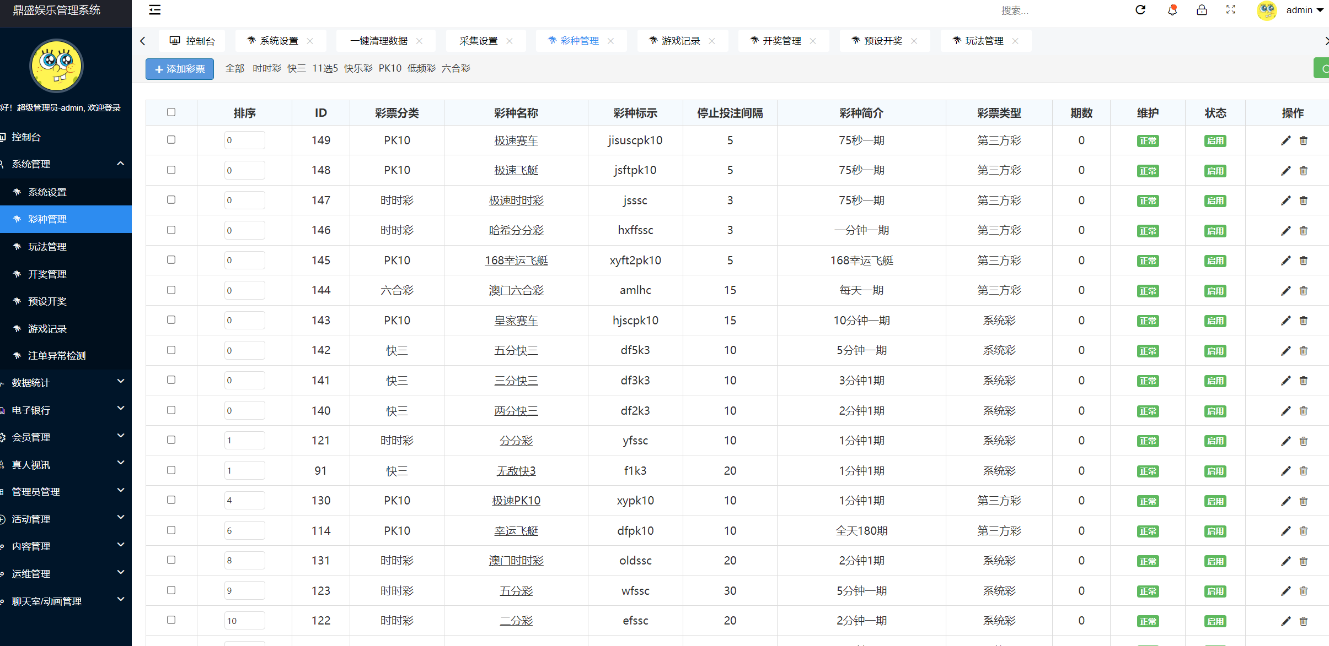Toggle fullscreen mode icon
This screenshot has width=1329, height=646.
point(1230,10)
